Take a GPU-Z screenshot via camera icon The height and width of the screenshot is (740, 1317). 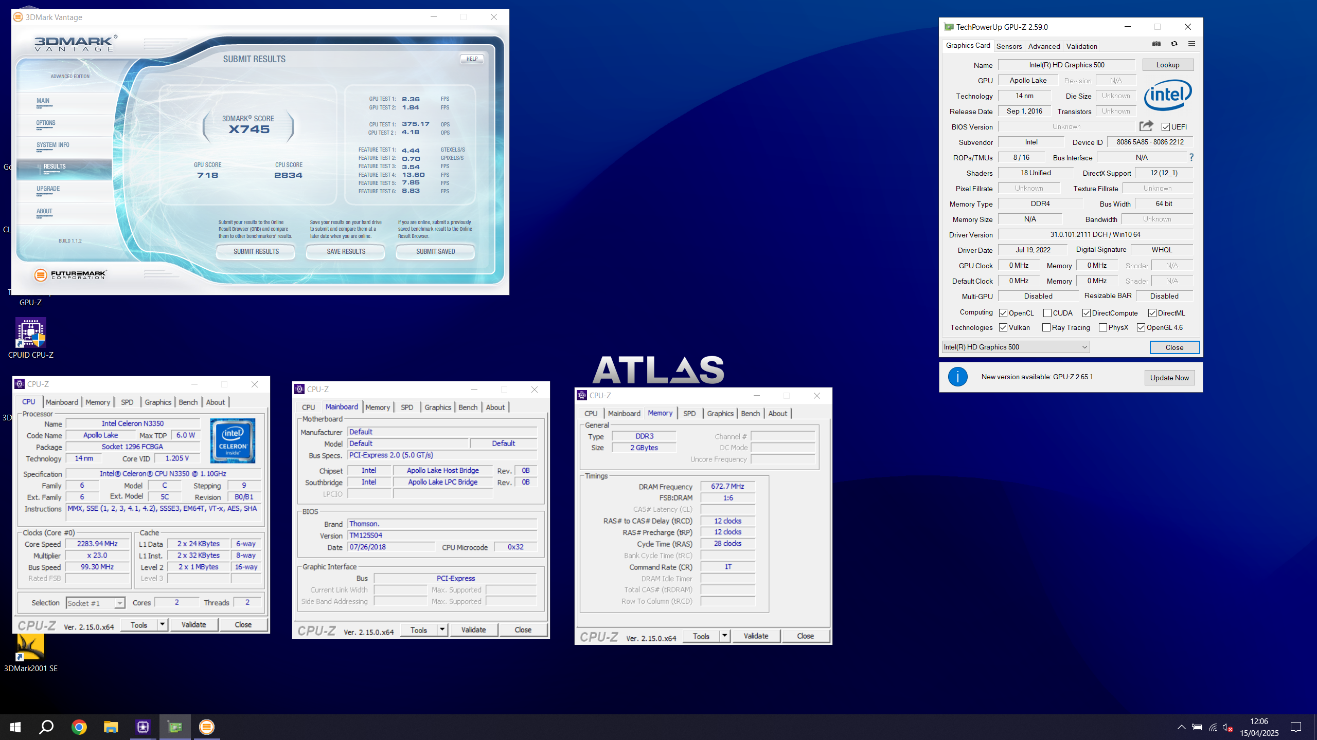[x=1156, y=44]
